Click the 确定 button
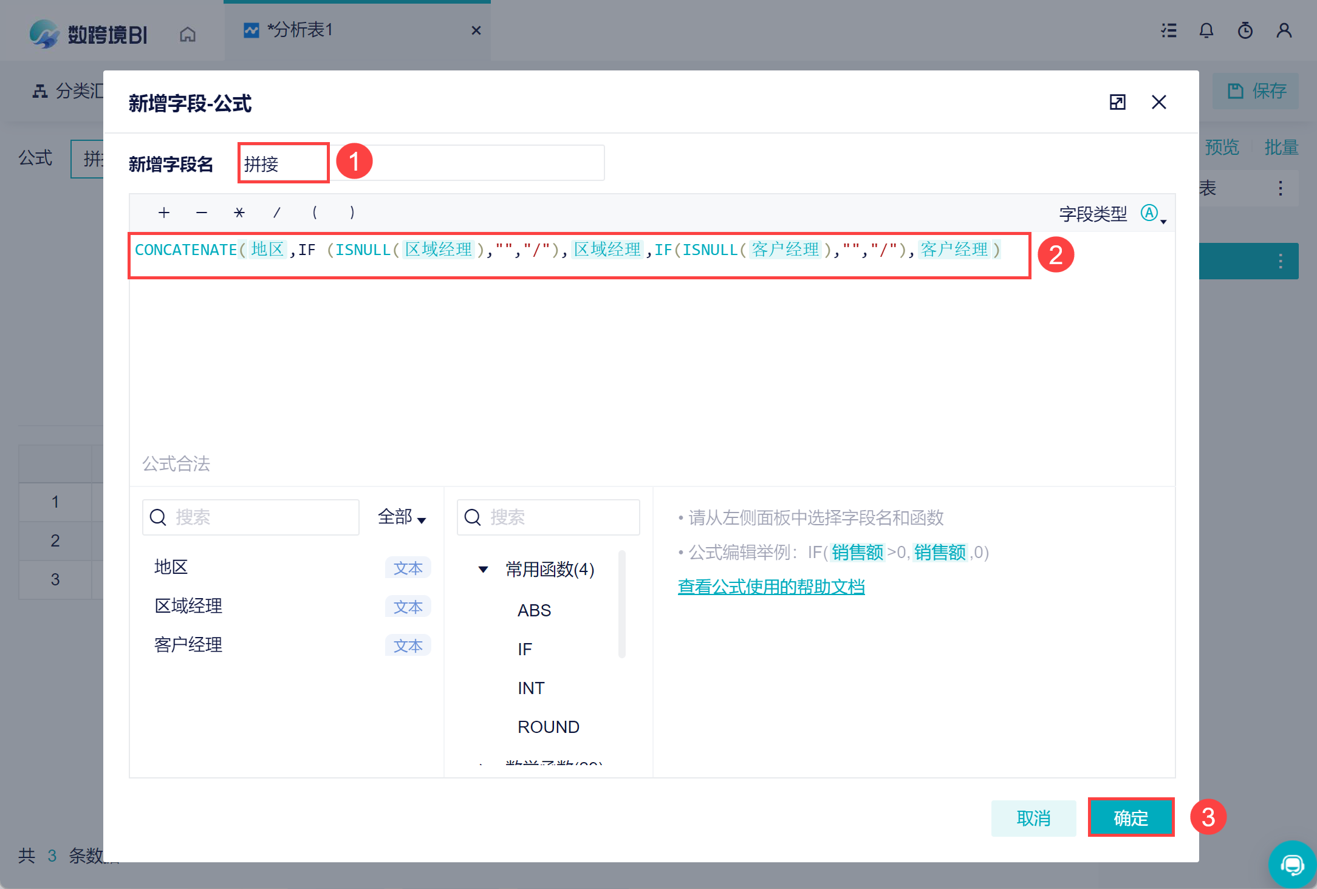1317x889 pixels. [1131, 818]
